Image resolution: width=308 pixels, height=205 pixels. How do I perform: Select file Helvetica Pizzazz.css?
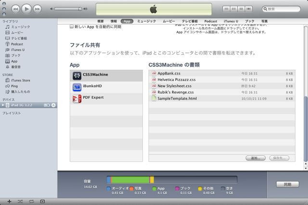pyautogui.click(x=222, y=80)
